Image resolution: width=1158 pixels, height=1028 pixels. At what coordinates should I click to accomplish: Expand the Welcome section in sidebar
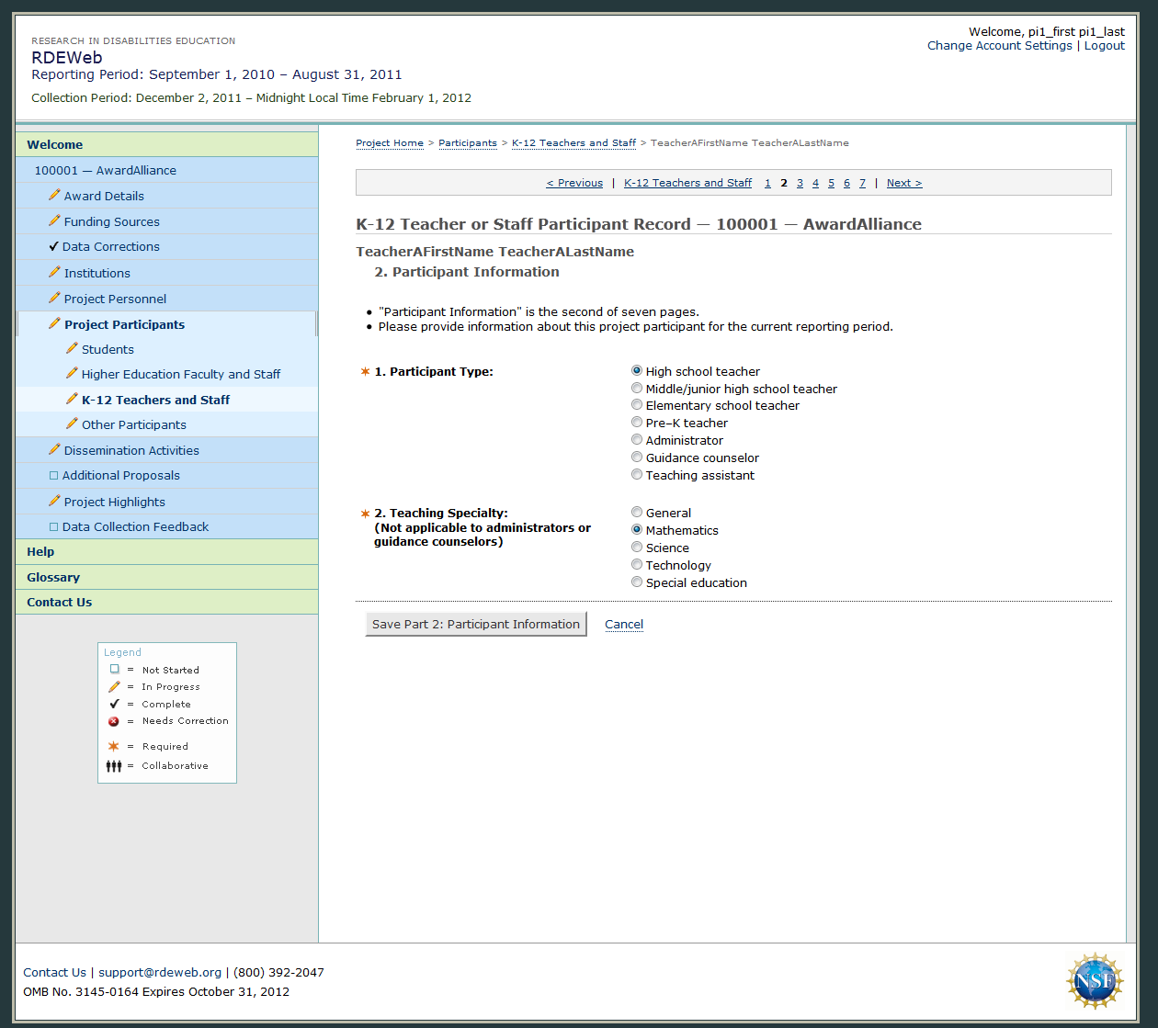(55, 144)
